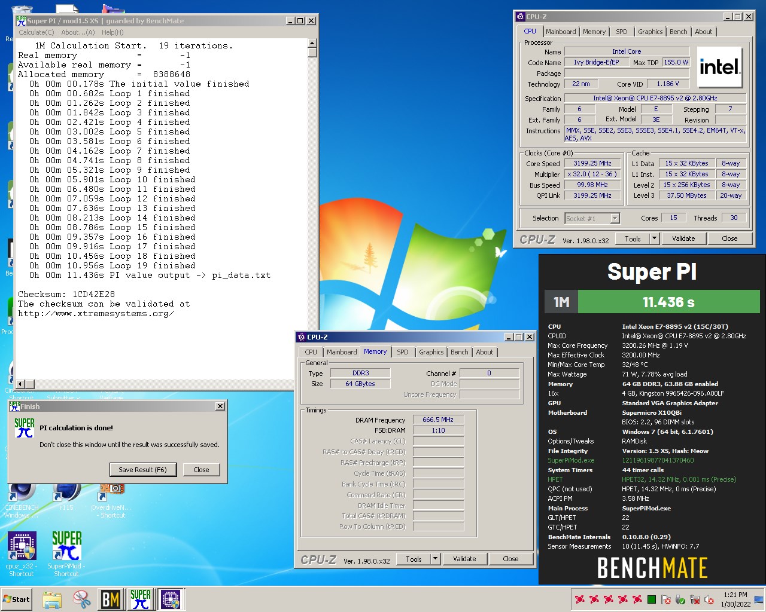Click the Intel logo in CPU-Z
The image size is (766, 612).
coord(720,68)
